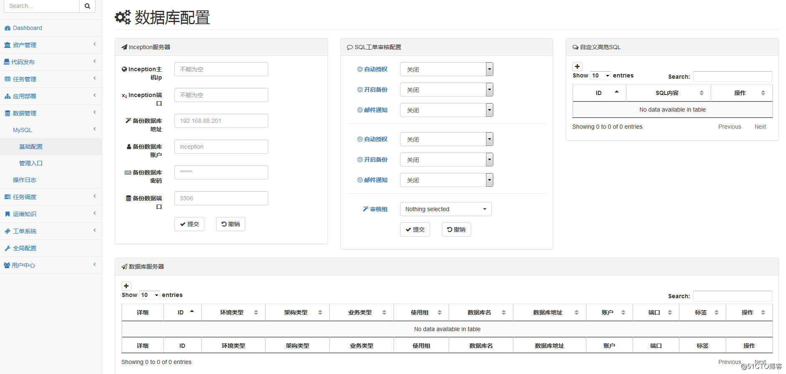The width and height of the screenshot is (786, 374).
Task: Expand the 任务调度 menu
Action: coord(51,197)
